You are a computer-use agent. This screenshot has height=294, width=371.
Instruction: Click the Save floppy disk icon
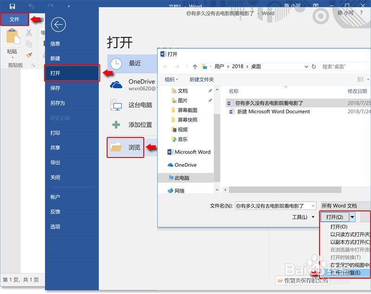point(12,6)
